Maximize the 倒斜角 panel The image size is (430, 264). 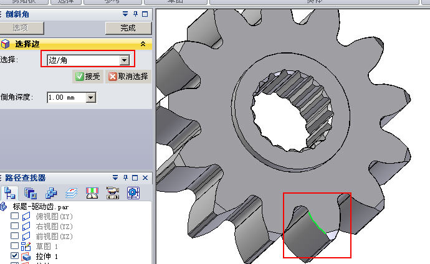point(145,14)
